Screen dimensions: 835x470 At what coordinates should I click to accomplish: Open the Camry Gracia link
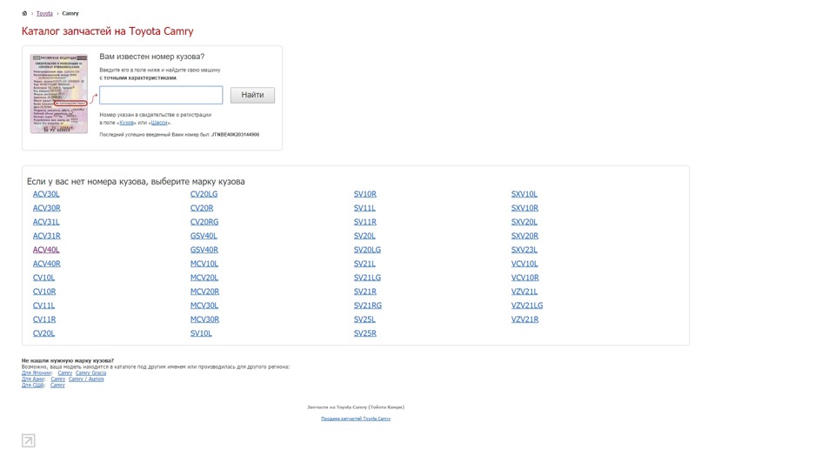91,373
